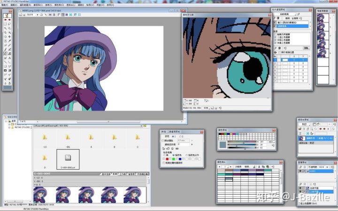Click the small button right of the batch trash icon
Viewport: 338px width, 211px height.
tap(285, 48)
